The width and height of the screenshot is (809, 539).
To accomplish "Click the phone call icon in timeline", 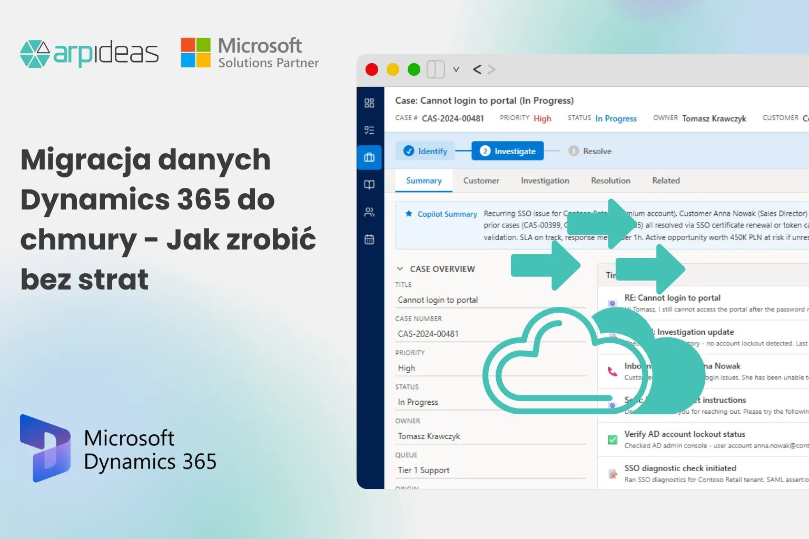I will (612, 372).
